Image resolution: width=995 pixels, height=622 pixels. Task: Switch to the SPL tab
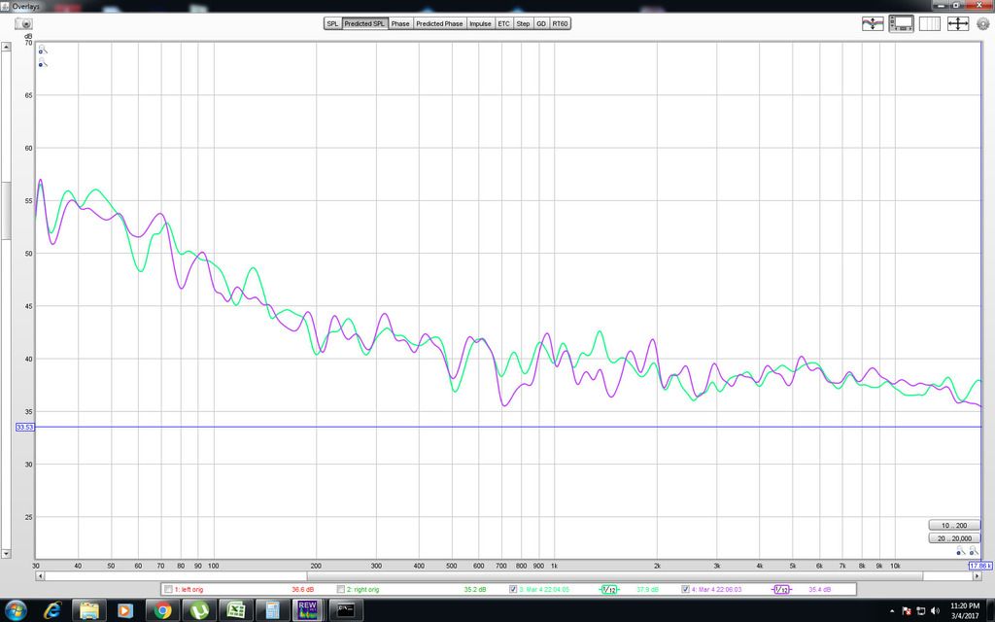click(x=332, y=23)
